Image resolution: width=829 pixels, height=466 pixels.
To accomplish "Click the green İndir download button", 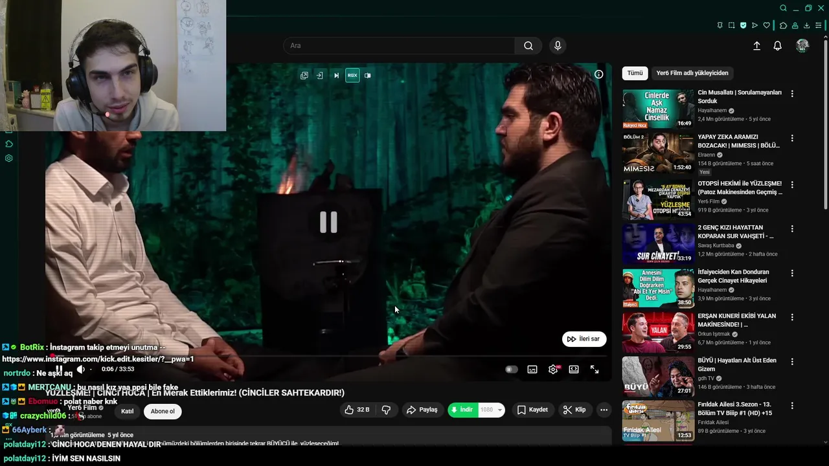I will [x=462, y=410].
